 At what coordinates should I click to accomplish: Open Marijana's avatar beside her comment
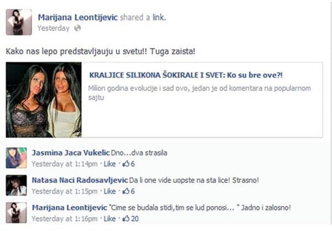16,213
